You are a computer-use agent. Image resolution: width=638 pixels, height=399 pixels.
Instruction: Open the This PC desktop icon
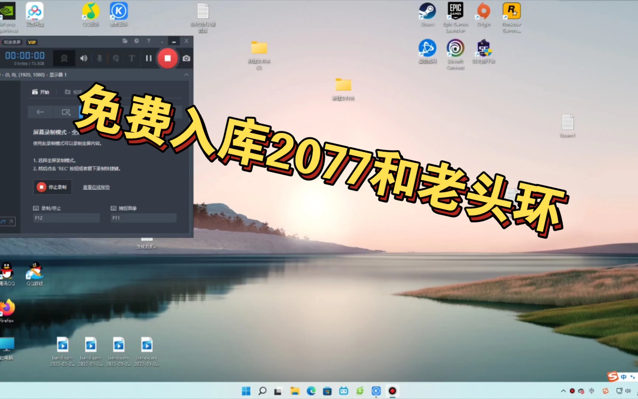tap(7, 348)
